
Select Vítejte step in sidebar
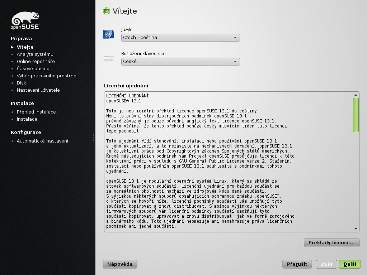tap(25, 47)
